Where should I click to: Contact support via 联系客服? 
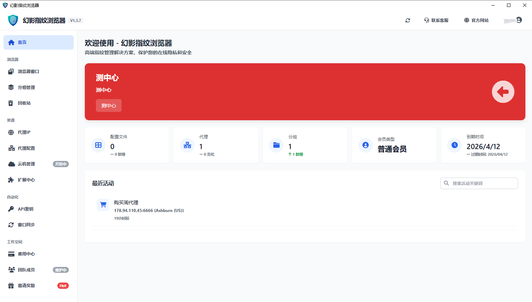click(x=436, y=20)
